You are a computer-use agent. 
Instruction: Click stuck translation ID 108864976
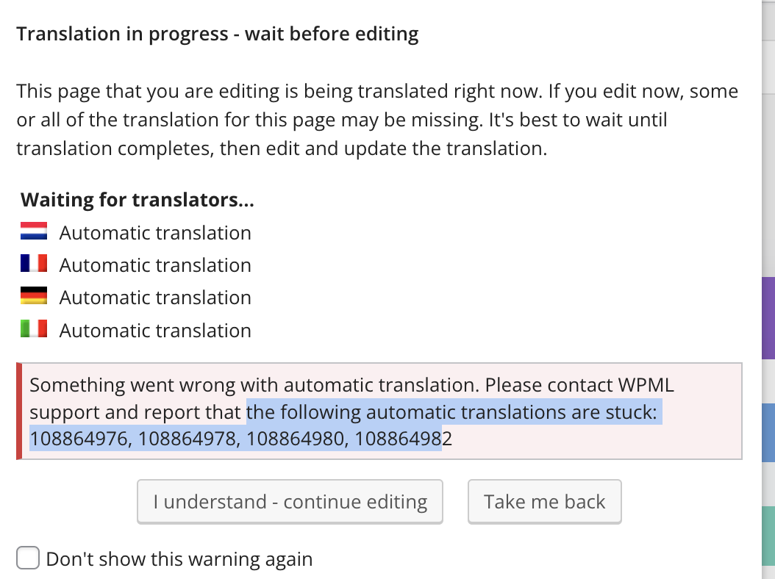[79, 439]
